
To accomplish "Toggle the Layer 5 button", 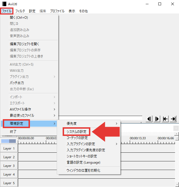I will (x=9, y=183).
